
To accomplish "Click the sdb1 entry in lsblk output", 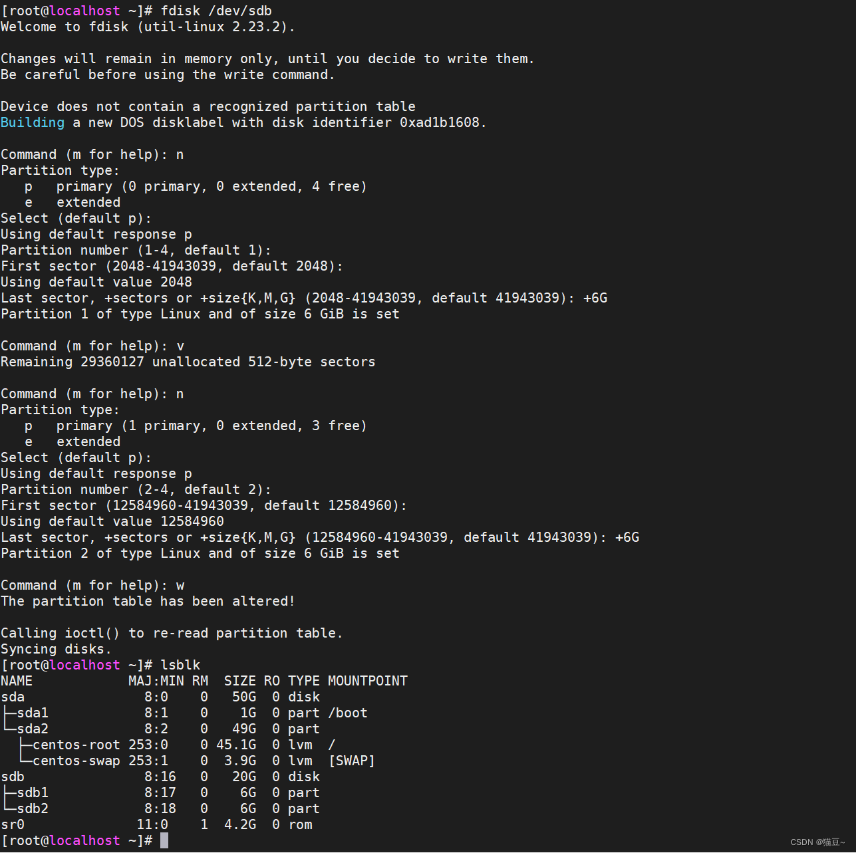I will pos(32,792).
